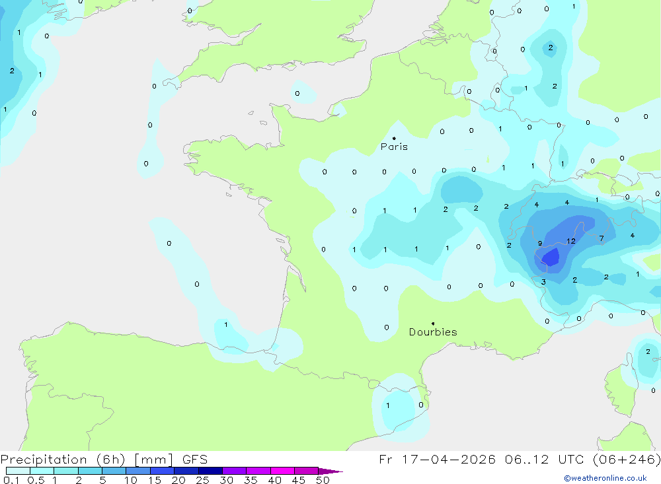Click the legend label '40'
This screenshot has height=484, width=661.
274,480
